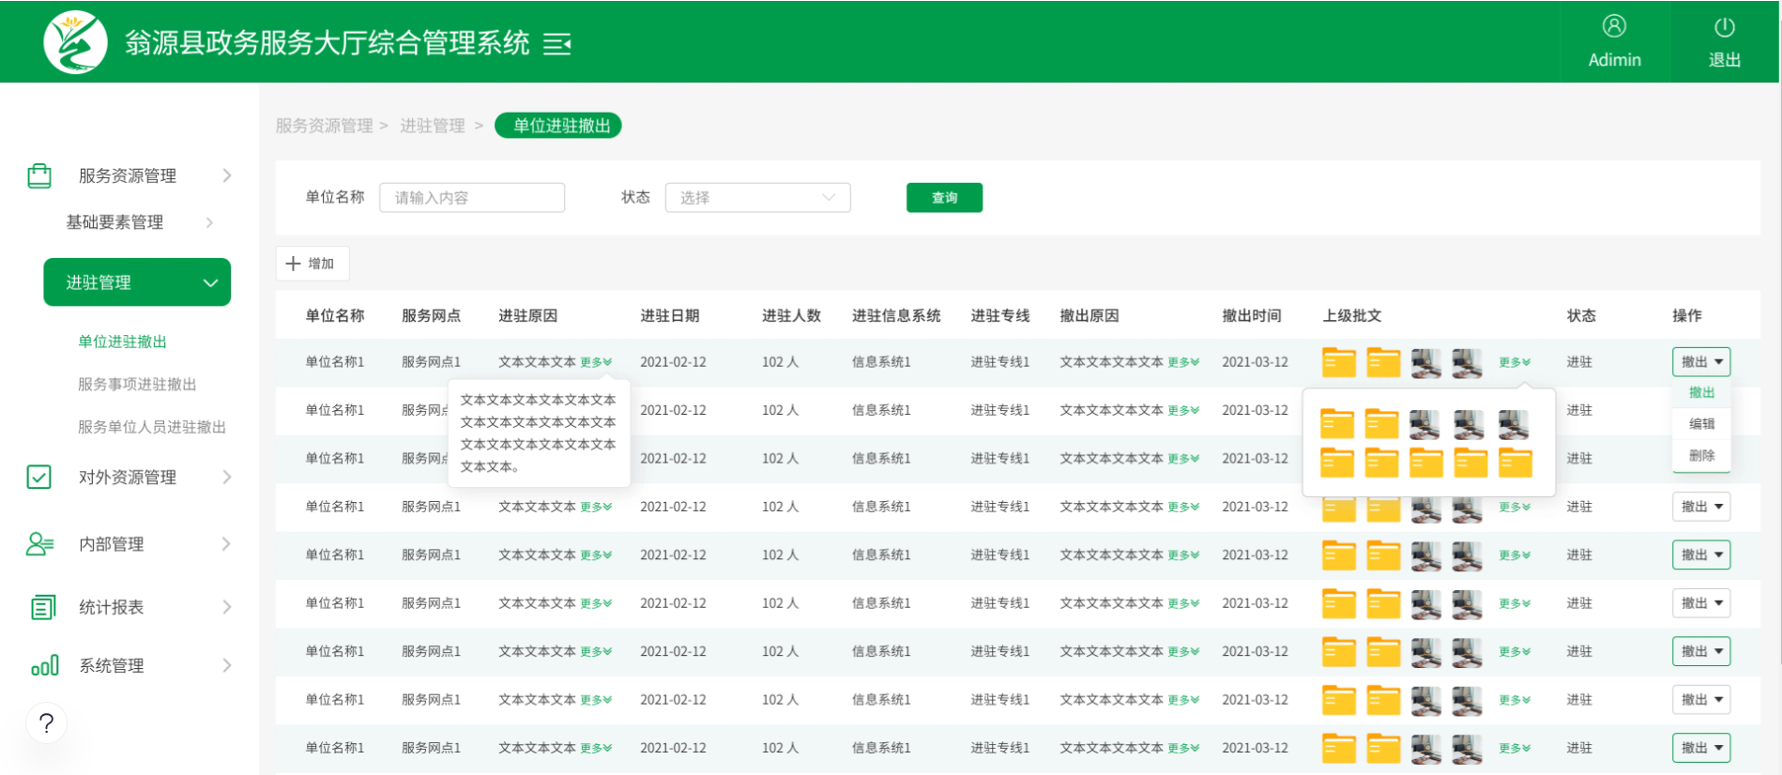
Task: Choose 删除 from the open action menu
Action: [1701, 456]
